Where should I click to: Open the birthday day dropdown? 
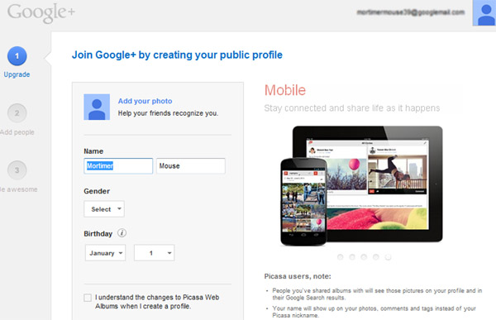[x=155, y=253]
